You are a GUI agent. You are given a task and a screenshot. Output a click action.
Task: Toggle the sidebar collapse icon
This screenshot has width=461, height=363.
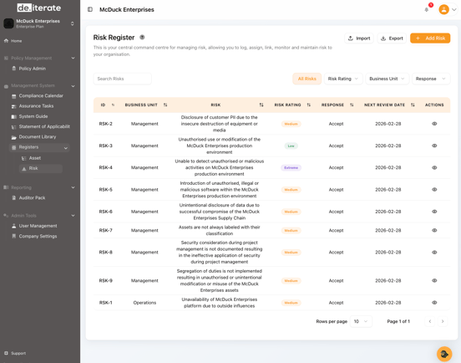[90, 9]
